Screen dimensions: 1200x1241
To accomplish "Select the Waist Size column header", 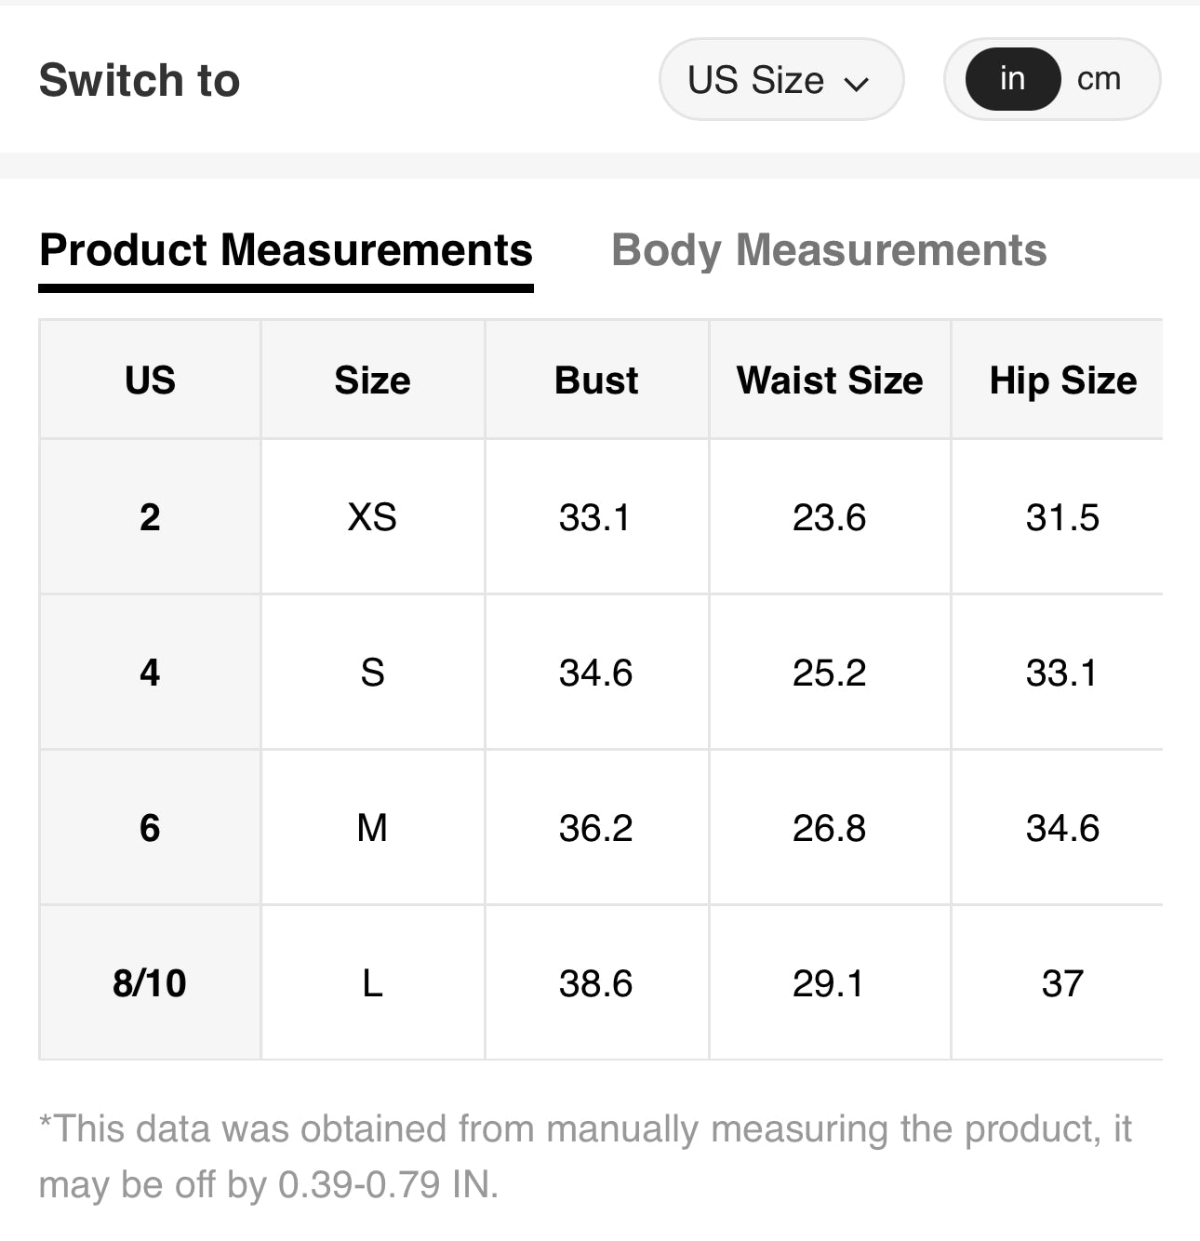I will [x=829, y=380].
